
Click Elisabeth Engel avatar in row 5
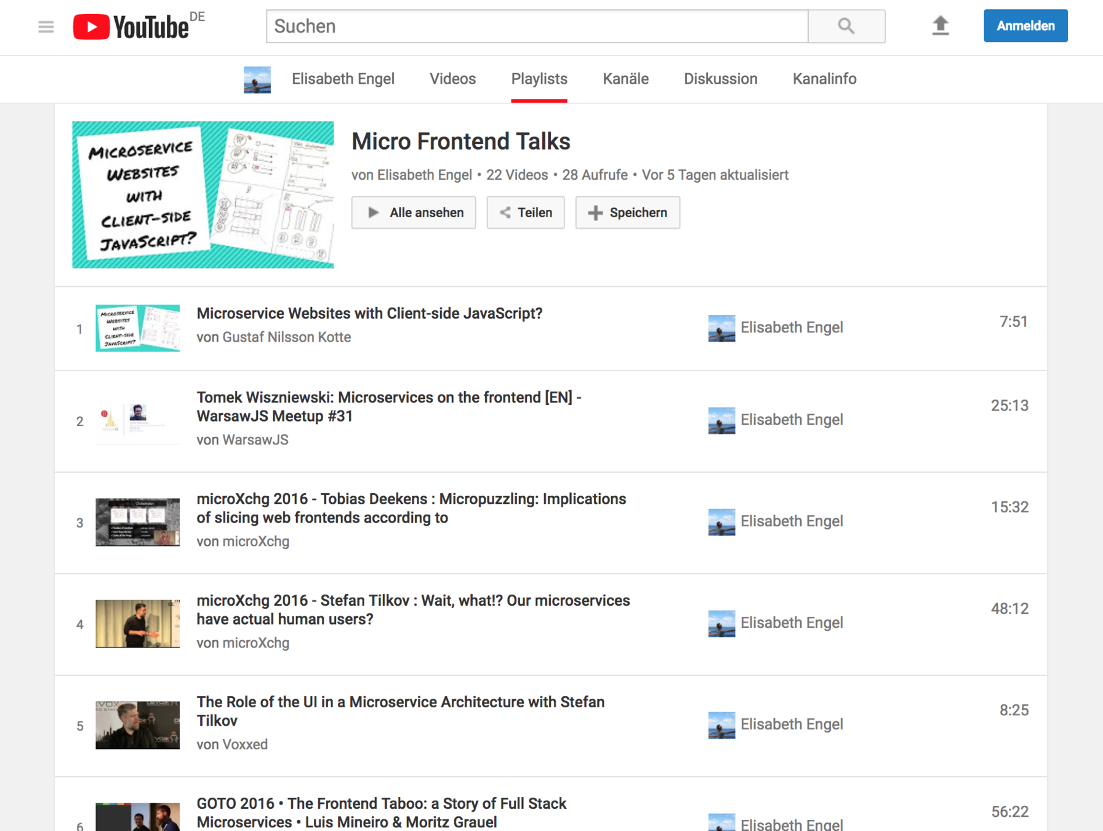[x=721, y=725]
